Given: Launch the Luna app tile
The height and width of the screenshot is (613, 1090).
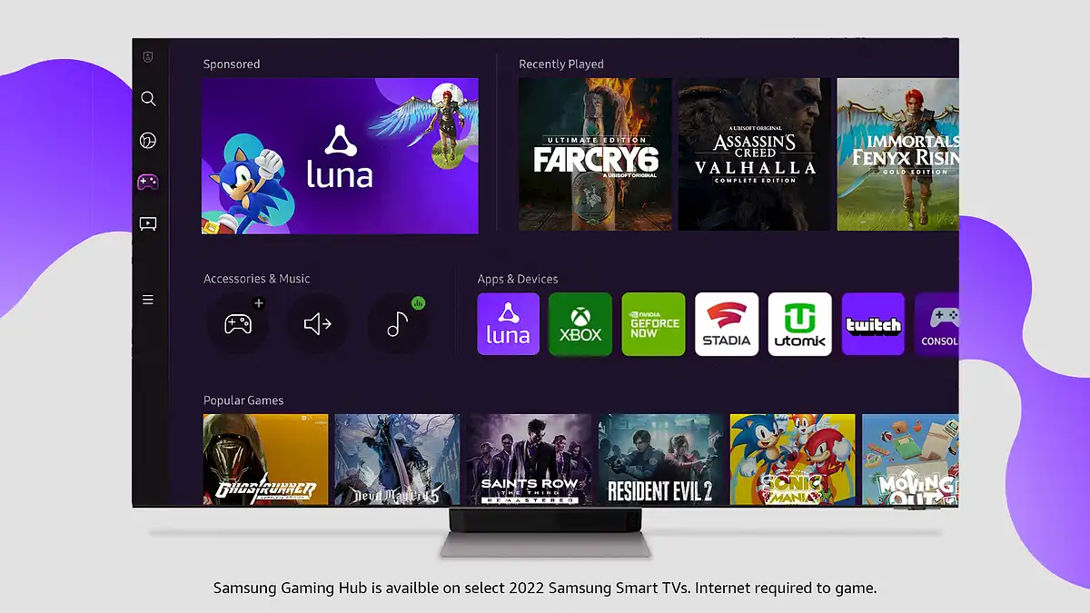Looking at the screenshot, I should pyautogui.click(x=508, y=323).
